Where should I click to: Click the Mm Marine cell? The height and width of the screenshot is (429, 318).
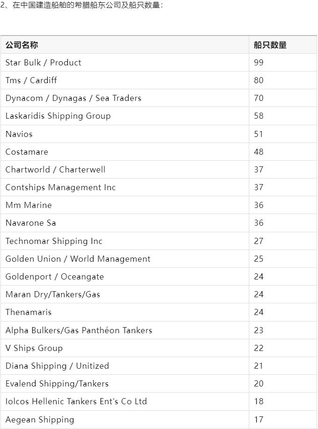point(124,205)
